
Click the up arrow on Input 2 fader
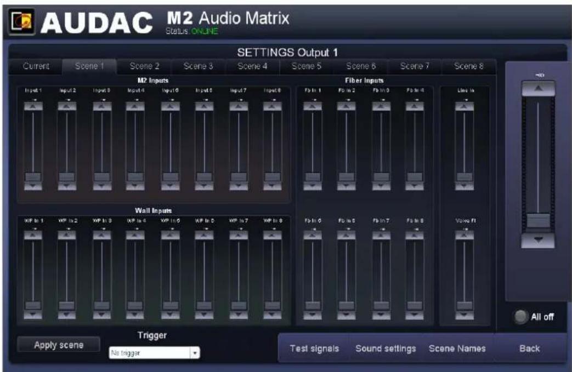tap(67, 106)
